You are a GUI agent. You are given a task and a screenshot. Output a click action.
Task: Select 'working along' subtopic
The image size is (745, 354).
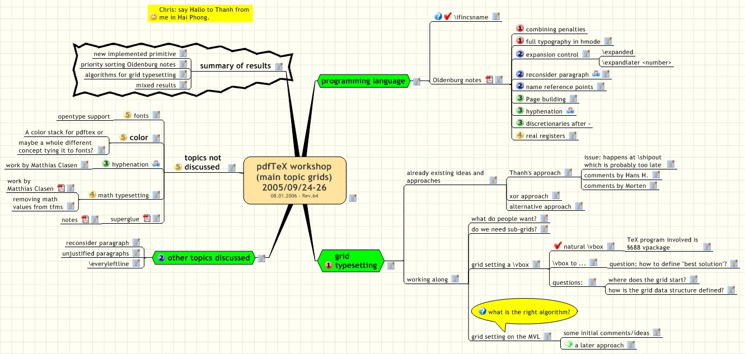(x=427, y=279)
